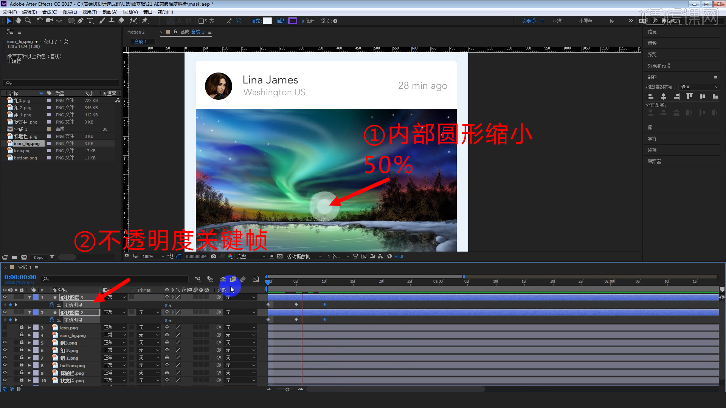726x408 pixels.
Task: Open the align-to 选区 dropdown
Action: point(700,87)
